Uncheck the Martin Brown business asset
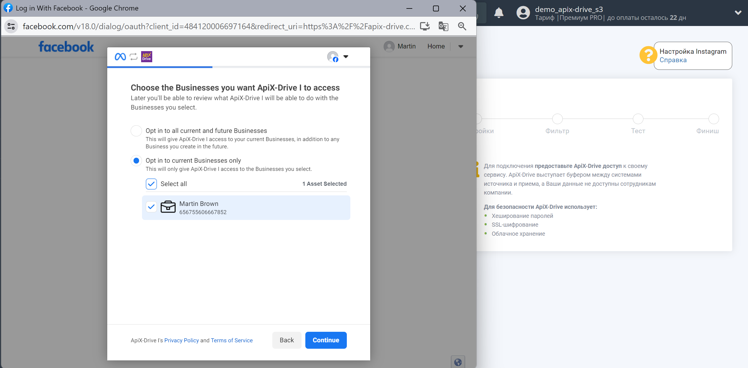This screenshot has height=368, width=748. (151, 207)
